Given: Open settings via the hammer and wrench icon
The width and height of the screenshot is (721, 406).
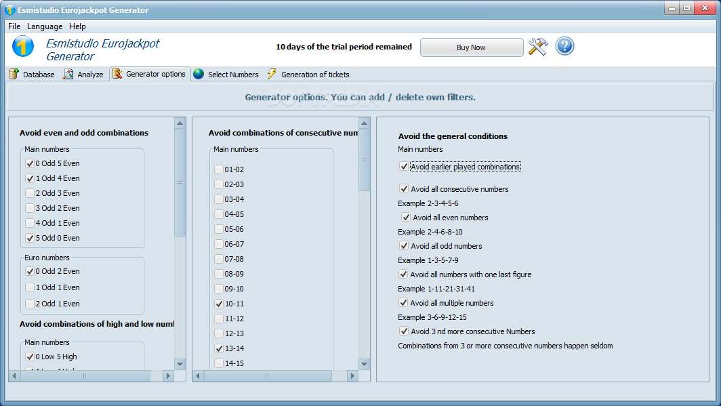Looking at the screenshot, I should (x=537, y=47).
